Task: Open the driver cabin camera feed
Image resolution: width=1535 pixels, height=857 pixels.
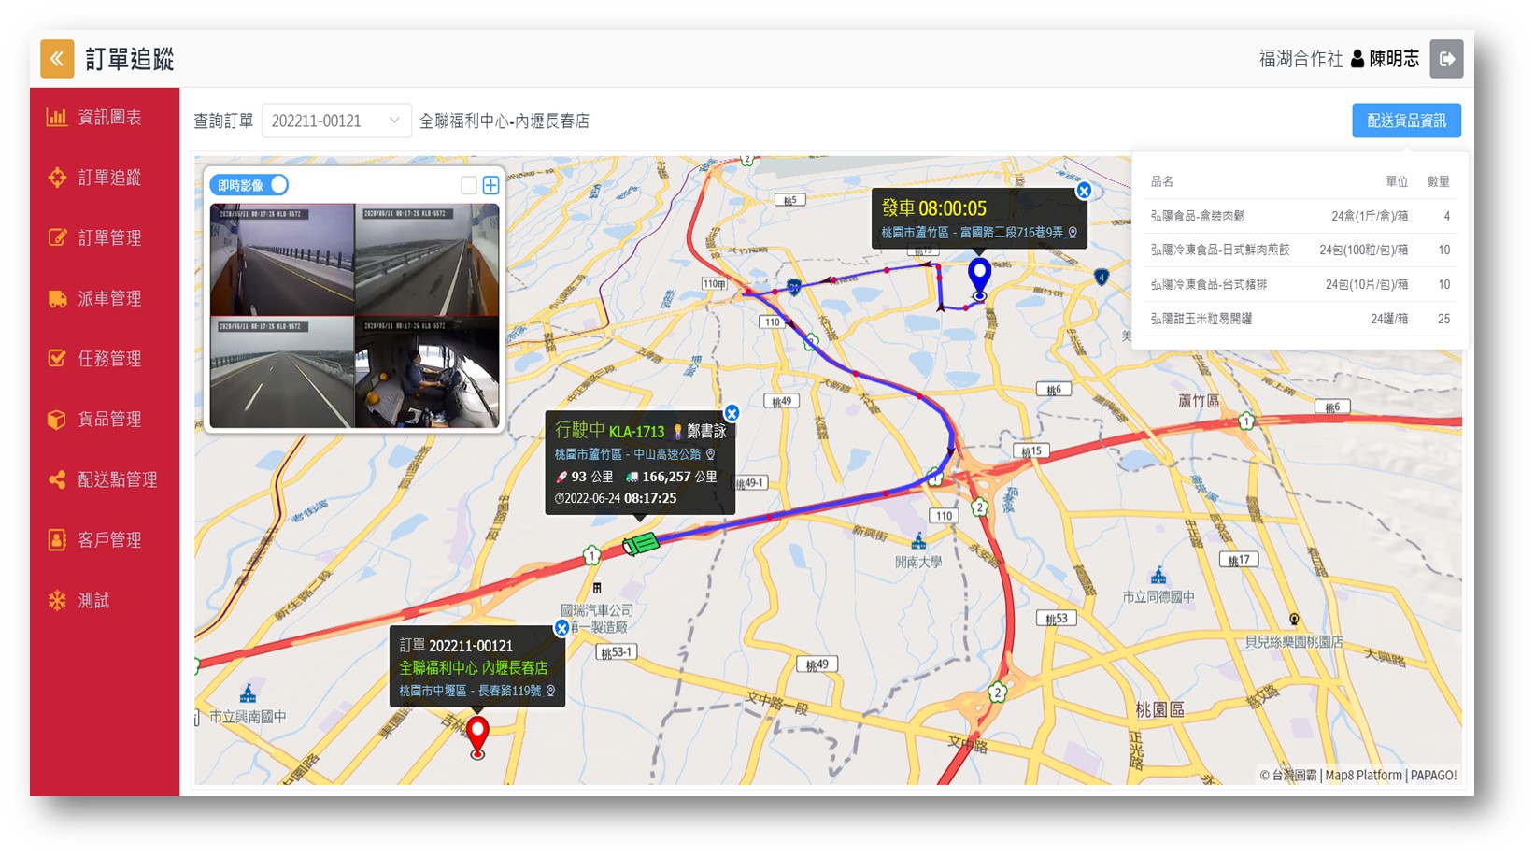Action: (427, 372)
